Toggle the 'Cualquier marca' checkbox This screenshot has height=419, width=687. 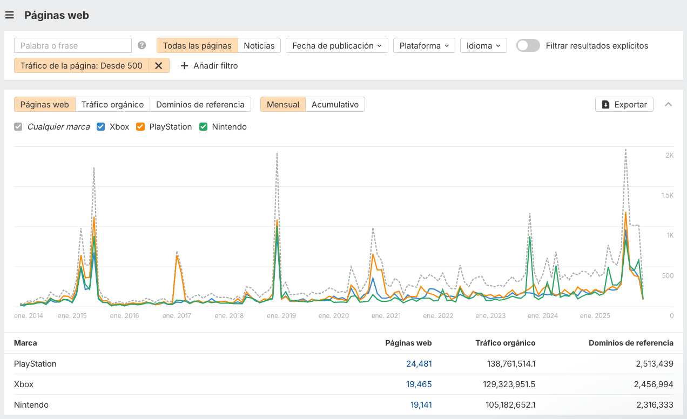click(x=17, y=126)
